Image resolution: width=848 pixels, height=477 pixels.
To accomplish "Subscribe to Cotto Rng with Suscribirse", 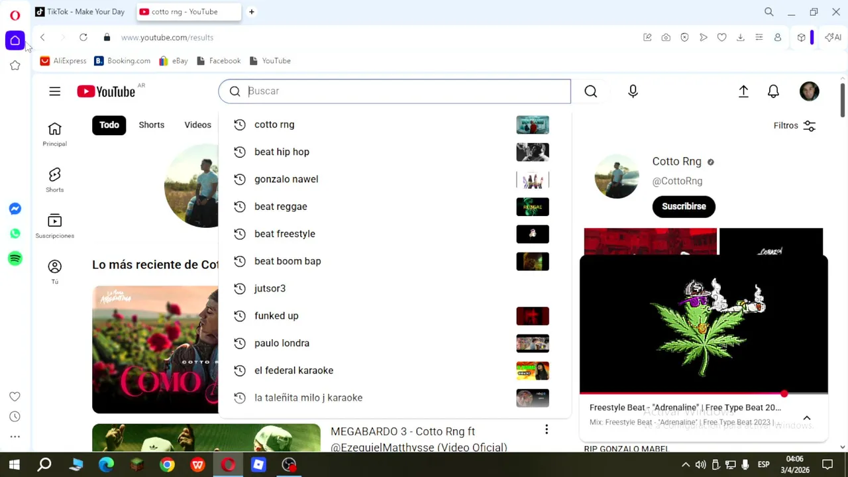I will pyautogui.click(x=684, y=207).
